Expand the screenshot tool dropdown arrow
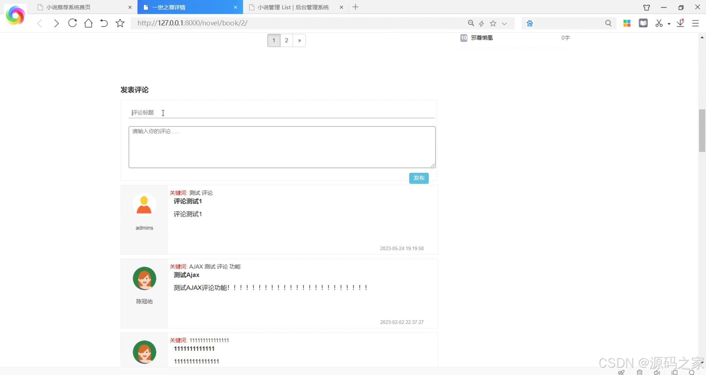Image resolution: width=706 pixels, height=375 pixels. pos(669,24)
